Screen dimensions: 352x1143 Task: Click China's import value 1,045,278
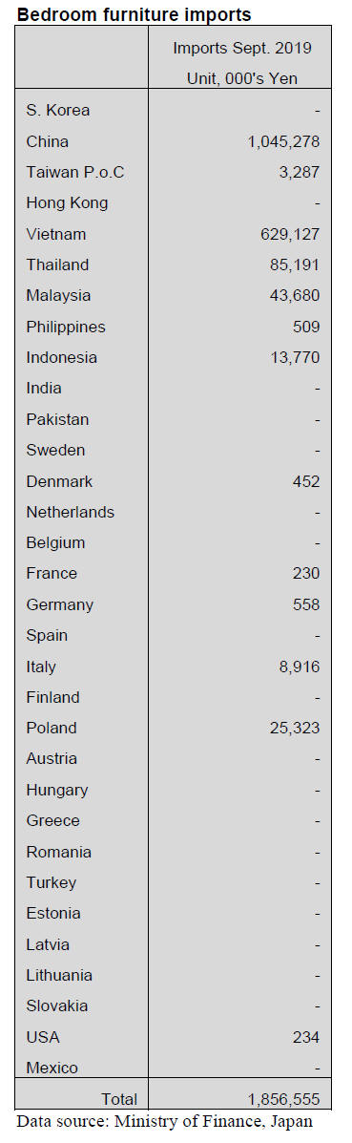click(x=283, y=141)
